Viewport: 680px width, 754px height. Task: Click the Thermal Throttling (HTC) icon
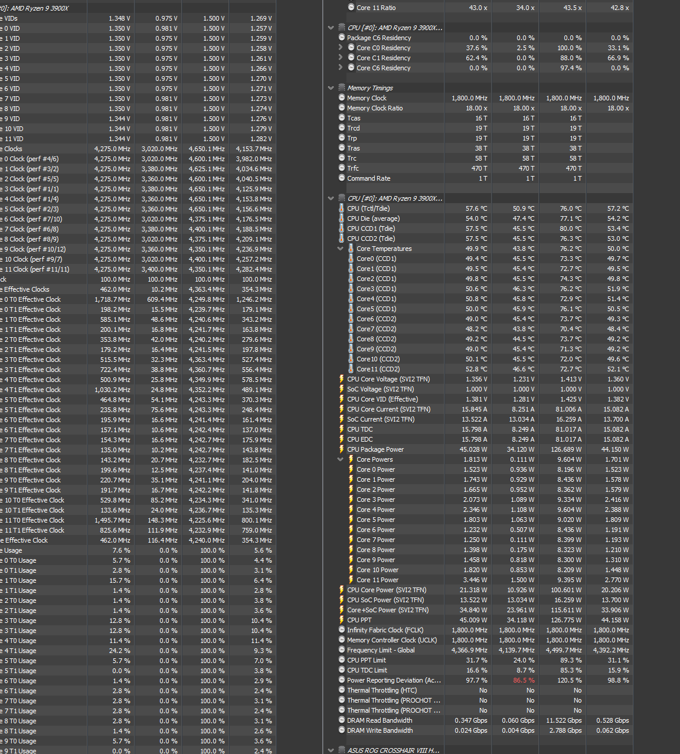pos(342,690)
